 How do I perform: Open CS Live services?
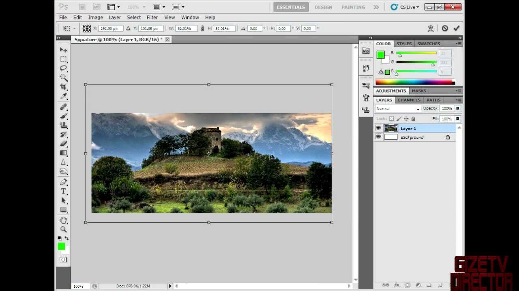pos(404,7)
